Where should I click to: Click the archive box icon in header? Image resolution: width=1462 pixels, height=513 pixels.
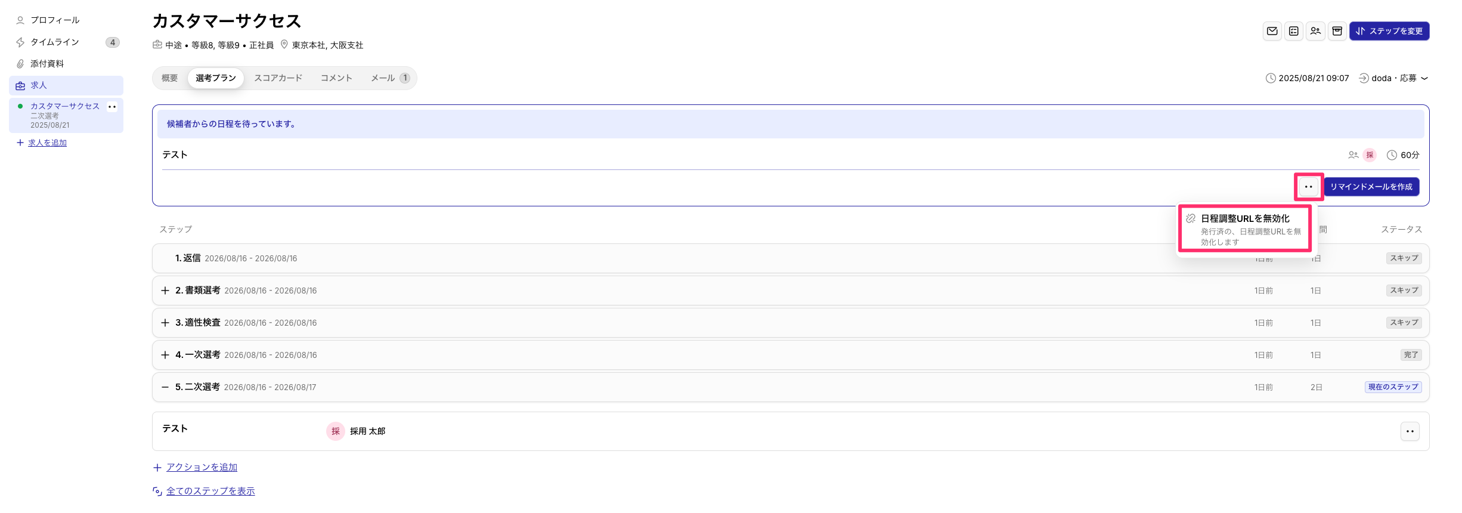(1337, 31)
